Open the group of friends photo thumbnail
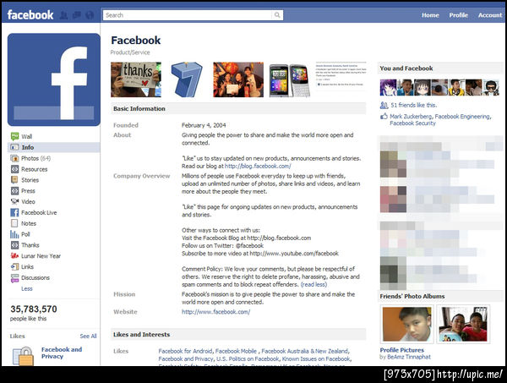 pos(238,79)
